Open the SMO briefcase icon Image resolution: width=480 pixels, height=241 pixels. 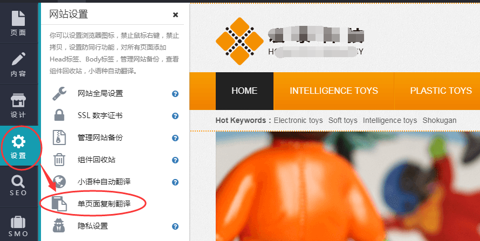pyautogui.click(x=18, y=226)
